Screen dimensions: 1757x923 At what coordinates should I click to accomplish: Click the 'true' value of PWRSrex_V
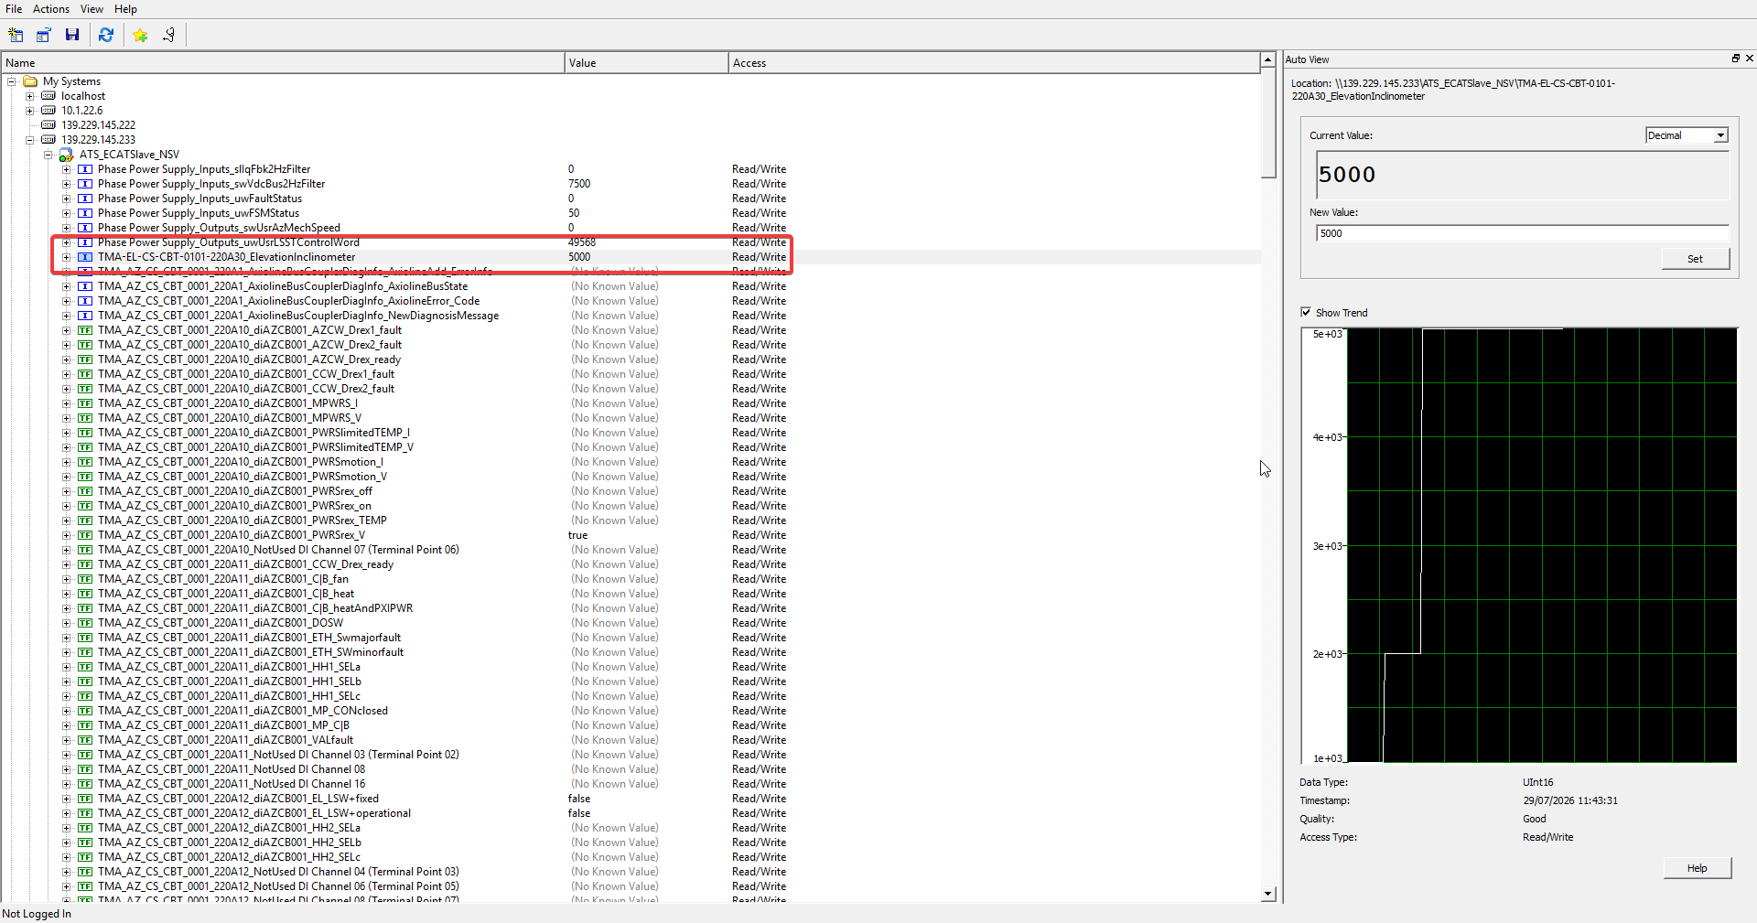577,535
